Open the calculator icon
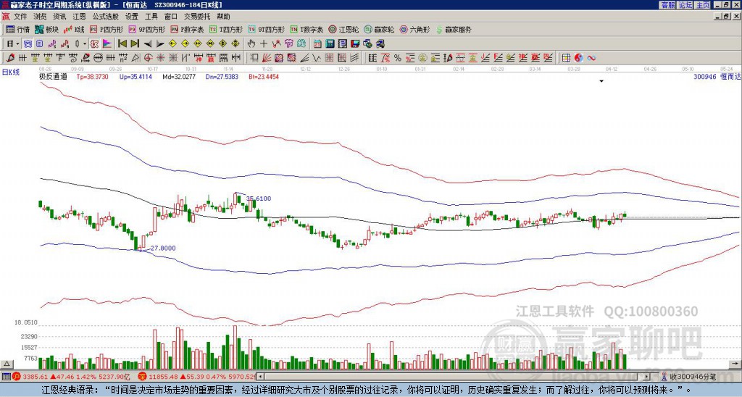The image size is (742, 397). pyautogui.click(x=330, y=44)
